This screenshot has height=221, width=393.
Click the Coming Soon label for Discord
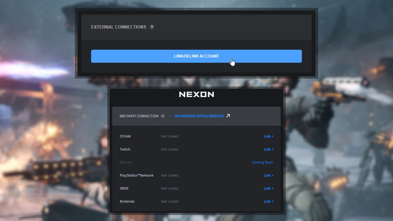262,162
